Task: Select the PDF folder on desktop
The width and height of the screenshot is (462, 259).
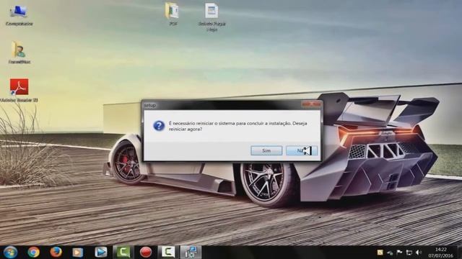Action: click(173, 14)
